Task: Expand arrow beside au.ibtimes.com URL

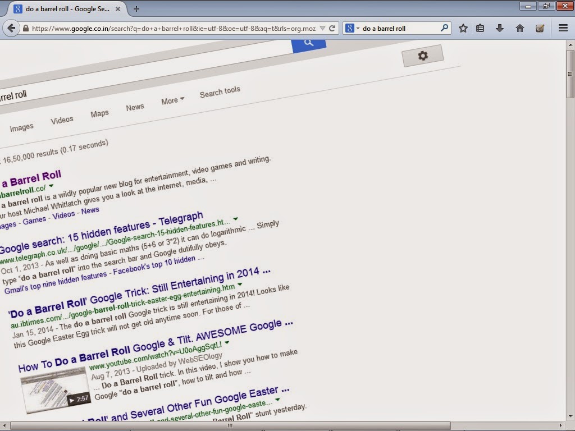Action: click(x=240, y=284)
